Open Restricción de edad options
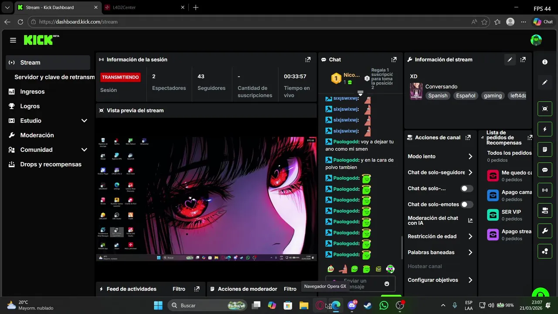 pyautogui.click(x=440, y=236)
